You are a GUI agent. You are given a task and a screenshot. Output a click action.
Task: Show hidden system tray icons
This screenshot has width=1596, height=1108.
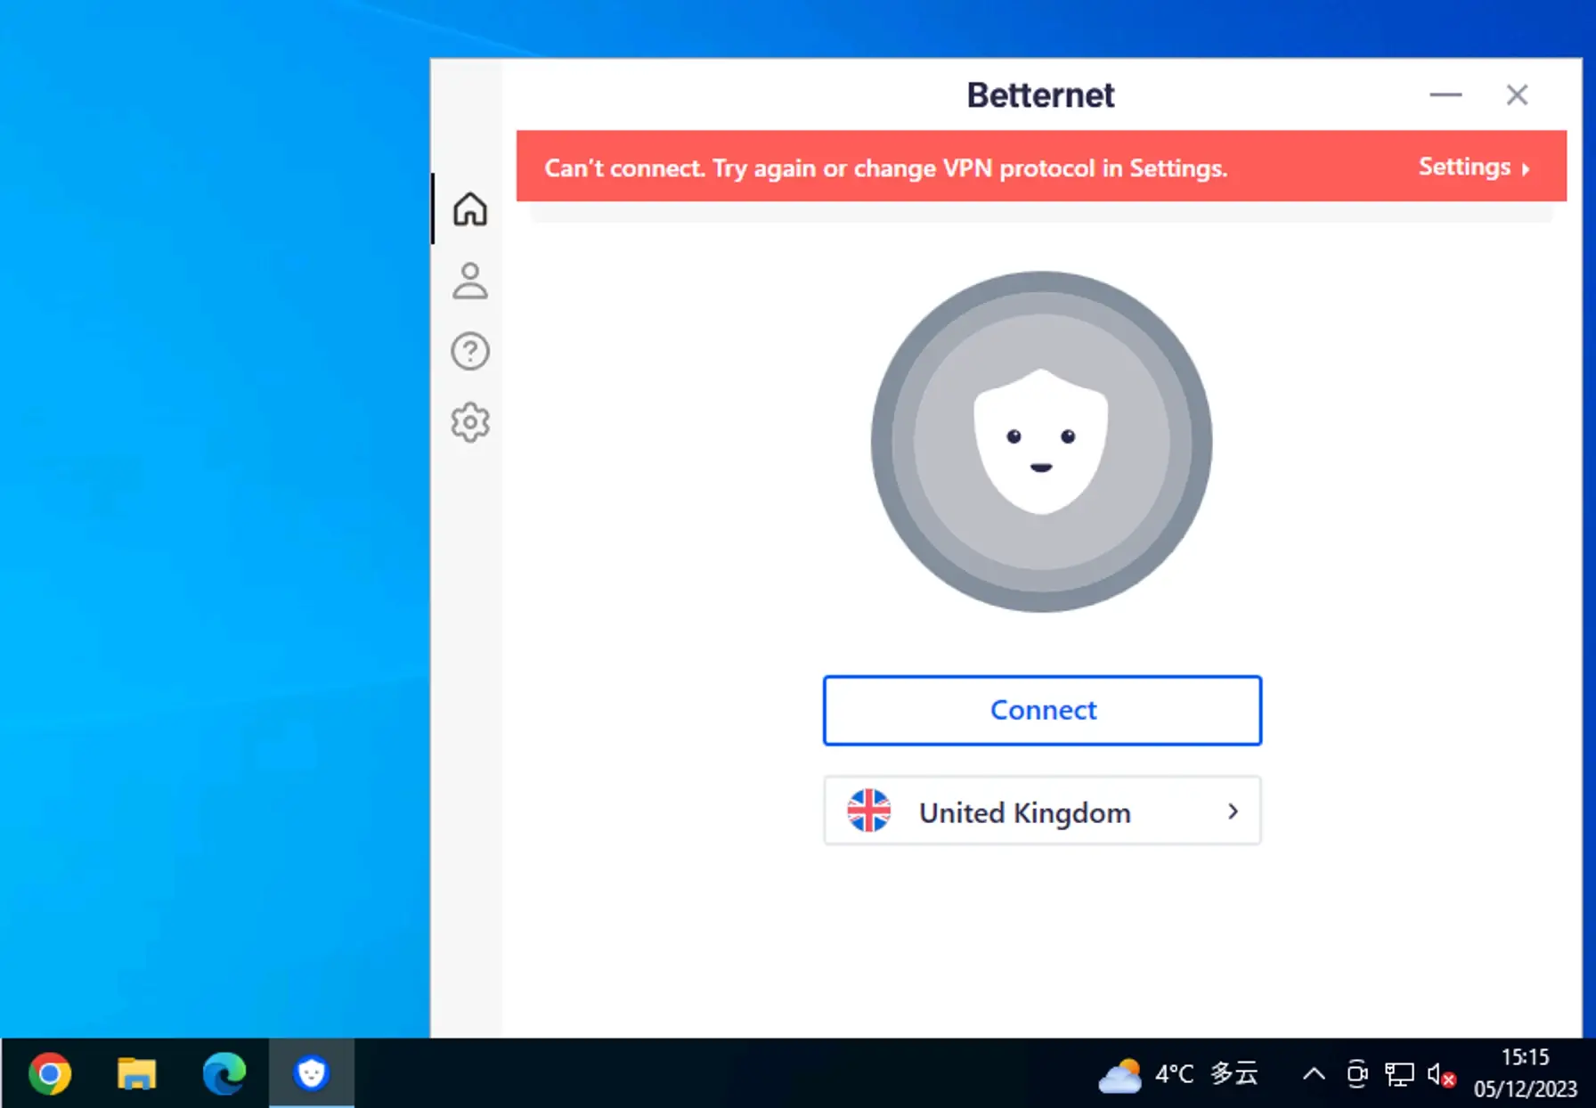coord(1314,1074)
